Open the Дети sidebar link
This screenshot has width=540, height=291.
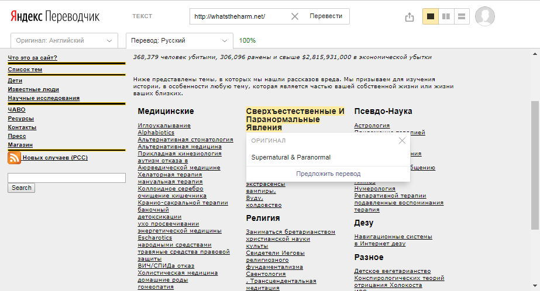[15, 80]
